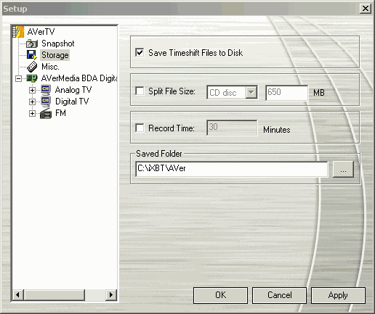Screen dimensions: 375x314
Task: Click the tree scrollbar right arrow
Action: click(x=111, y=294)
